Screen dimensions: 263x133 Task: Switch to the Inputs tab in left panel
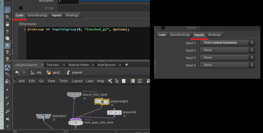tap(57, 15)
